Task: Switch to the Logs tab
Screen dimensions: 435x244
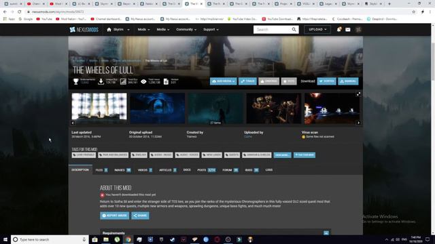Action: tap(269, 170)
